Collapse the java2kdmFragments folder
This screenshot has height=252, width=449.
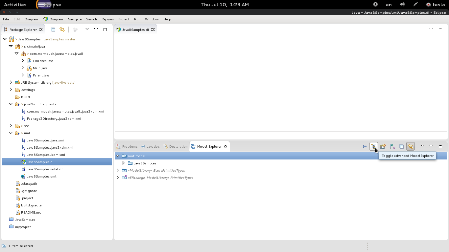[x=11, y=104]
